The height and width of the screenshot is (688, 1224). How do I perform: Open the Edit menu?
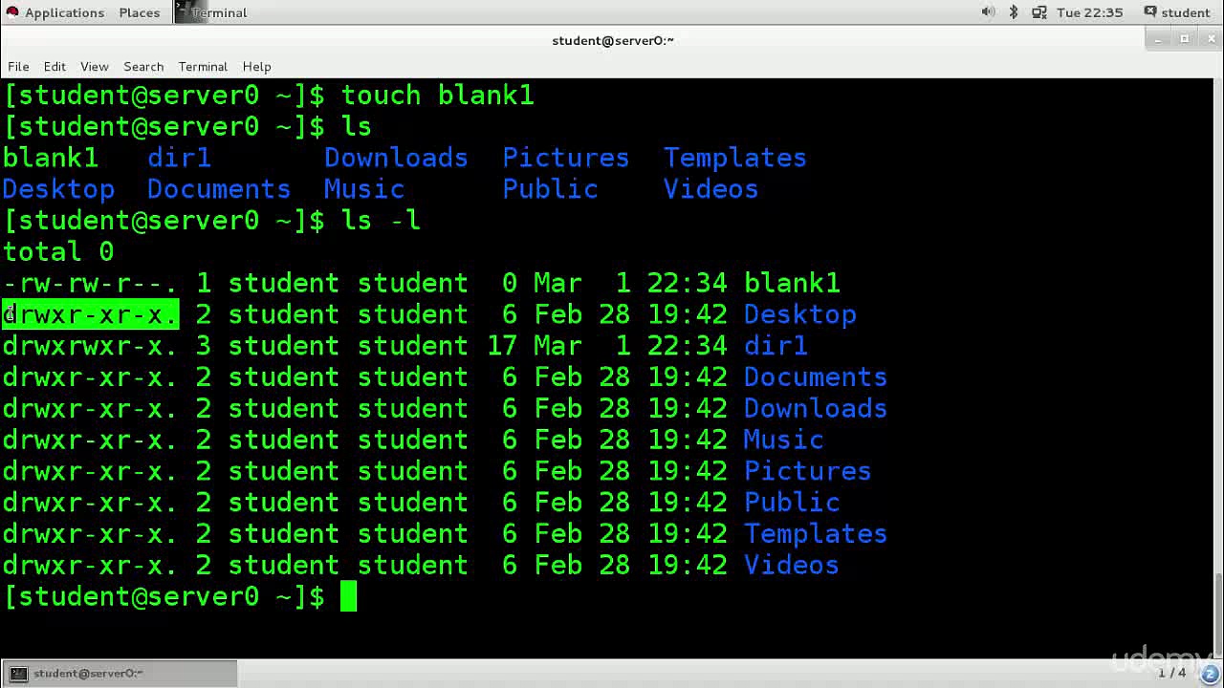pyautogui.click(x=55, y=66)
